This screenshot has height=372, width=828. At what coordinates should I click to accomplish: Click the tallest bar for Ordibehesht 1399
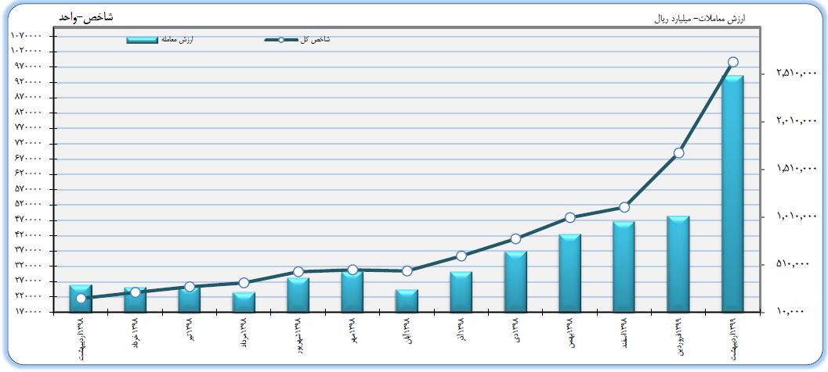pos(732,194)
